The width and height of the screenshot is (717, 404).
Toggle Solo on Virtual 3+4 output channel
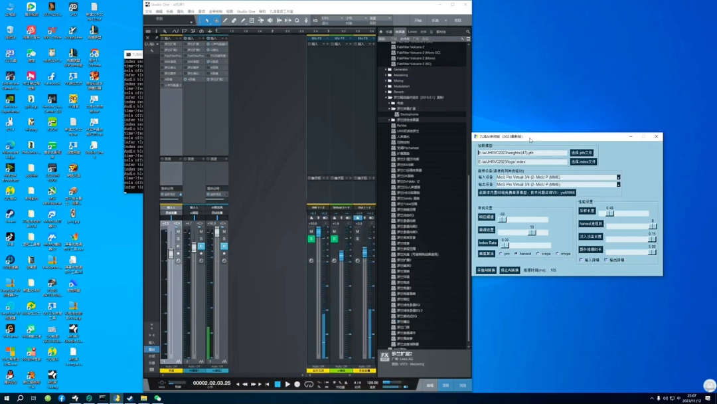pyautogui.click(x=334, y=239)
